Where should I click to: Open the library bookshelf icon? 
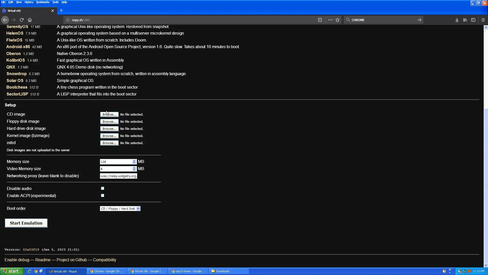465,20
